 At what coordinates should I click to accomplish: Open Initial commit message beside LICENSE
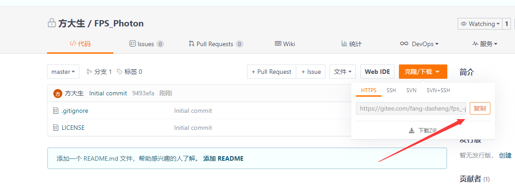coord(193,128)
